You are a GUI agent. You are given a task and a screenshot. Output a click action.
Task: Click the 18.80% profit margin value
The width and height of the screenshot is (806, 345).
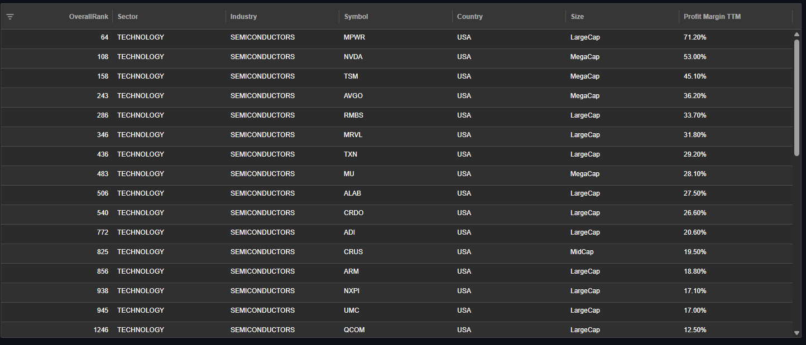[x=695, y=271]
